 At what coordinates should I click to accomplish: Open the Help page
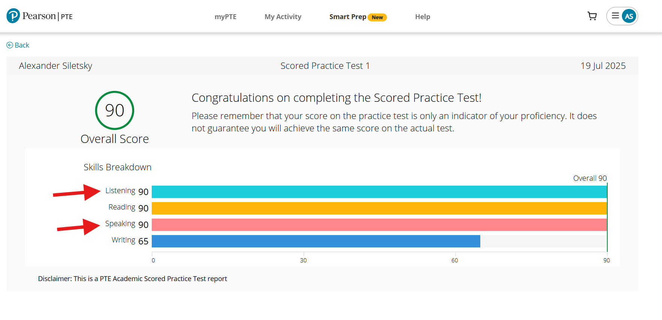[x=423, y=17]
